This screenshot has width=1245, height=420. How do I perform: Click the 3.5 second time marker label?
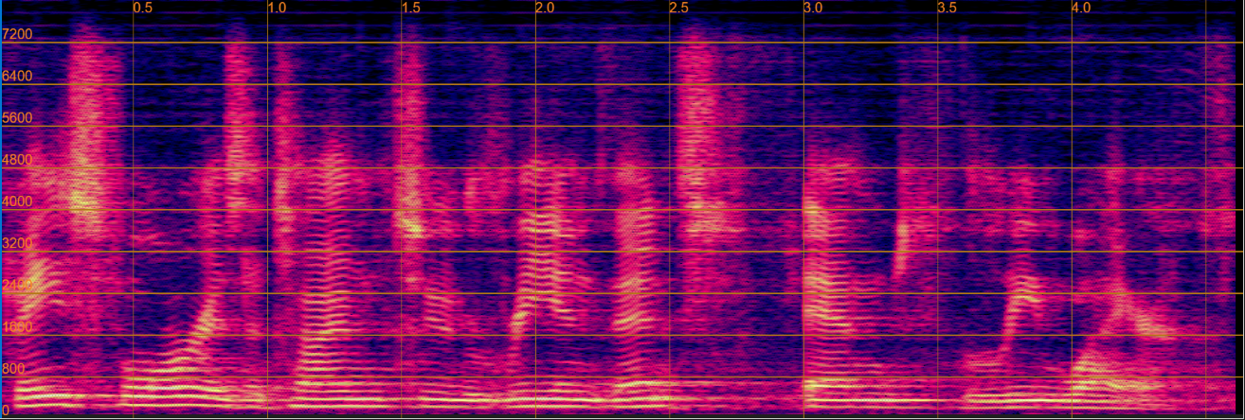point(947,9)
